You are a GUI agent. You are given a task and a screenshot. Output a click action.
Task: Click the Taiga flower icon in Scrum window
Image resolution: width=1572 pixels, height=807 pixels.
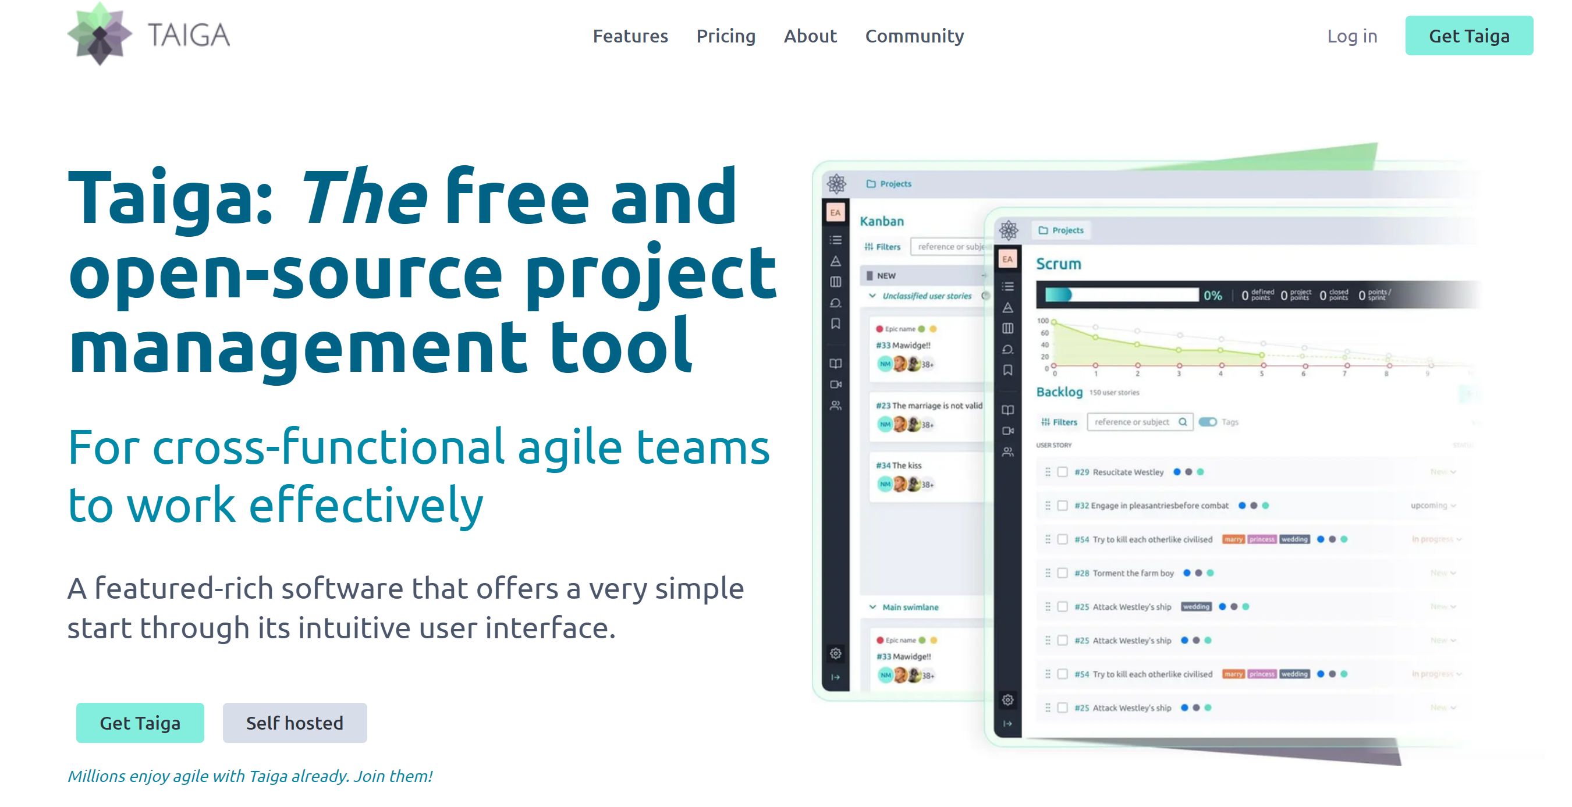point(1009,230)
